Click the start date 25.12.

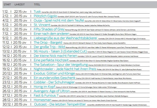click(x=7, y=87)
